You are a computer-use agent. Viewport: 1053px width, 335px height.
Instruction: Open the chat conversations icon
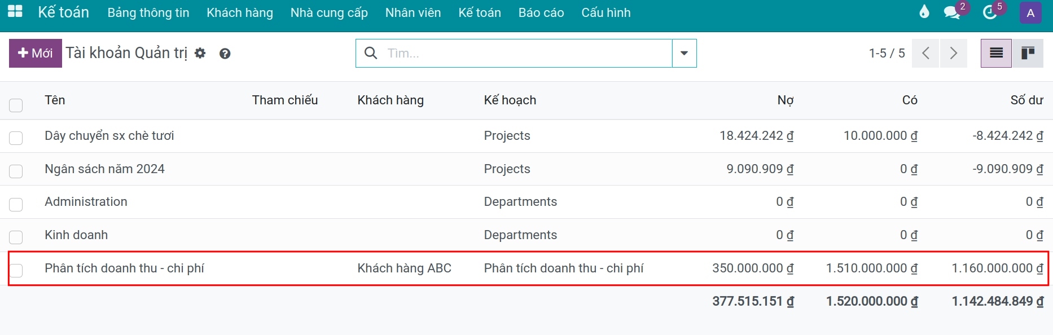[952, 12]
